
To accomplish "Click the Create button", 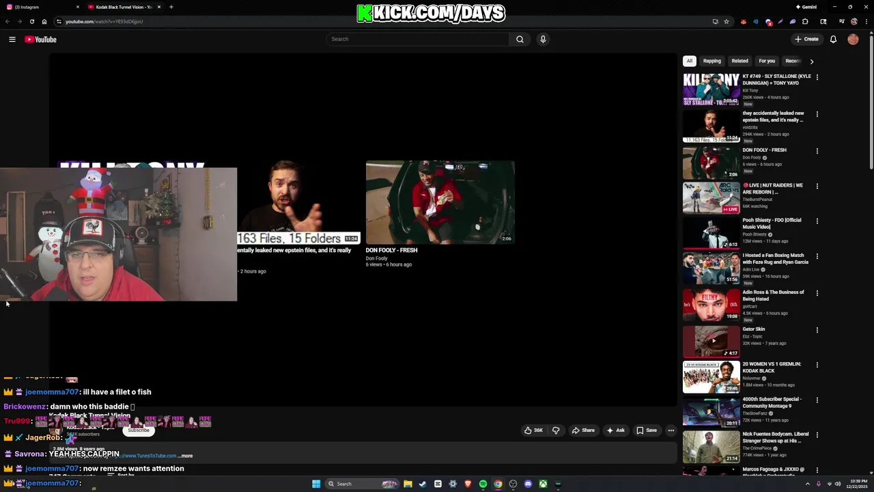I will pyautogui.click(x=806, y=39).
